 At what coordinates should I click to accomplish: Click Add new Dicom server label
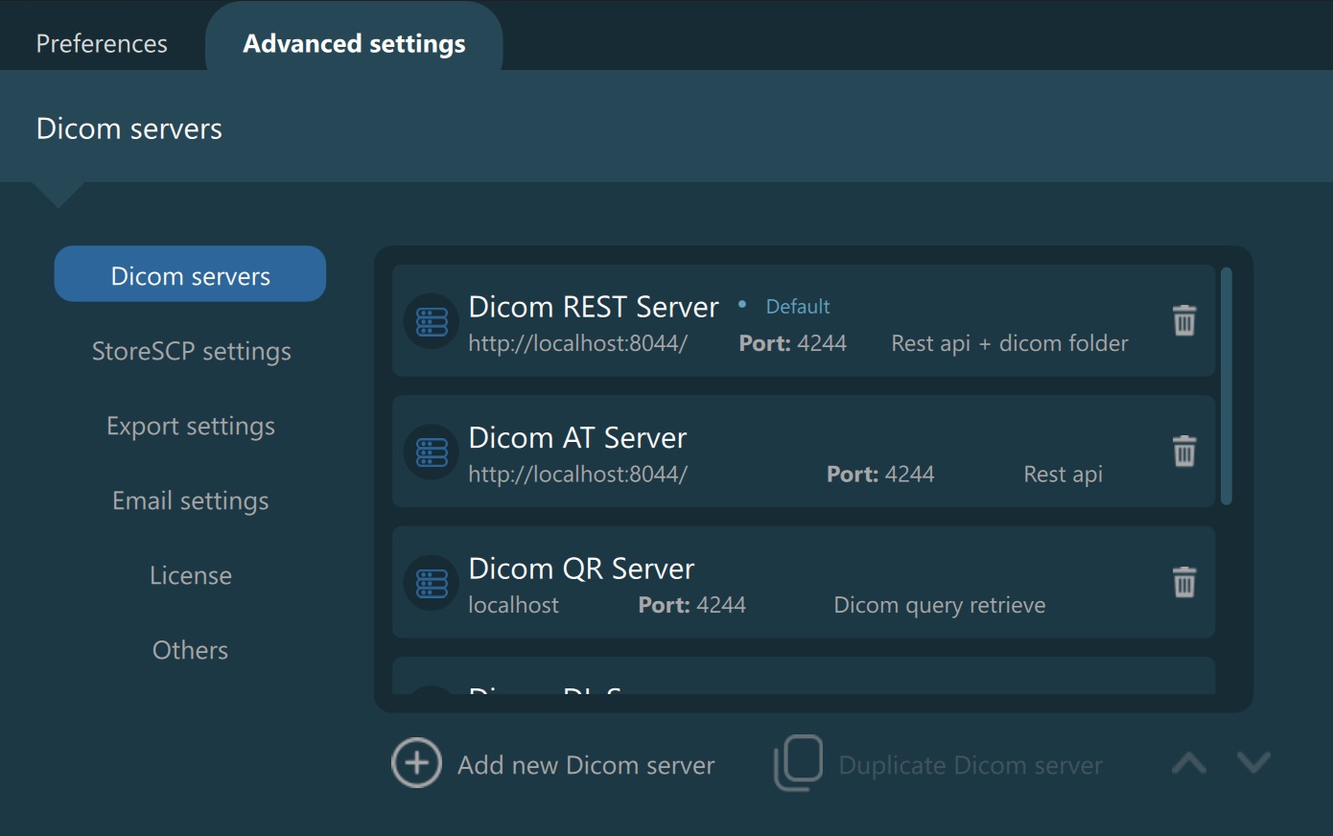(x=586, y=765)
